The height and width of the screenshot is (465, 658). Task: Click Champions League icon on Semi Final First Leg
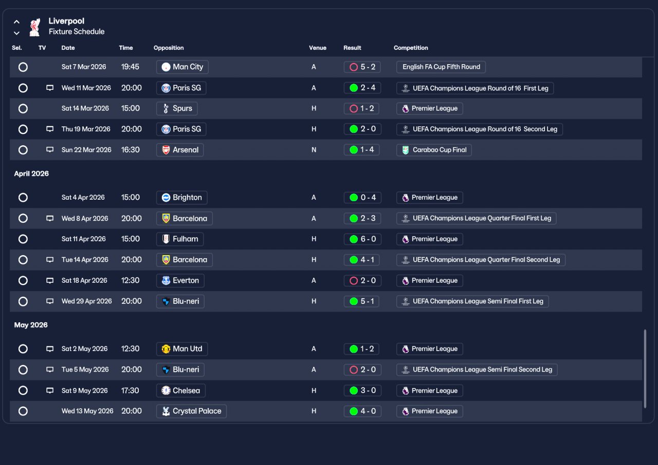[x=406, y=301]
